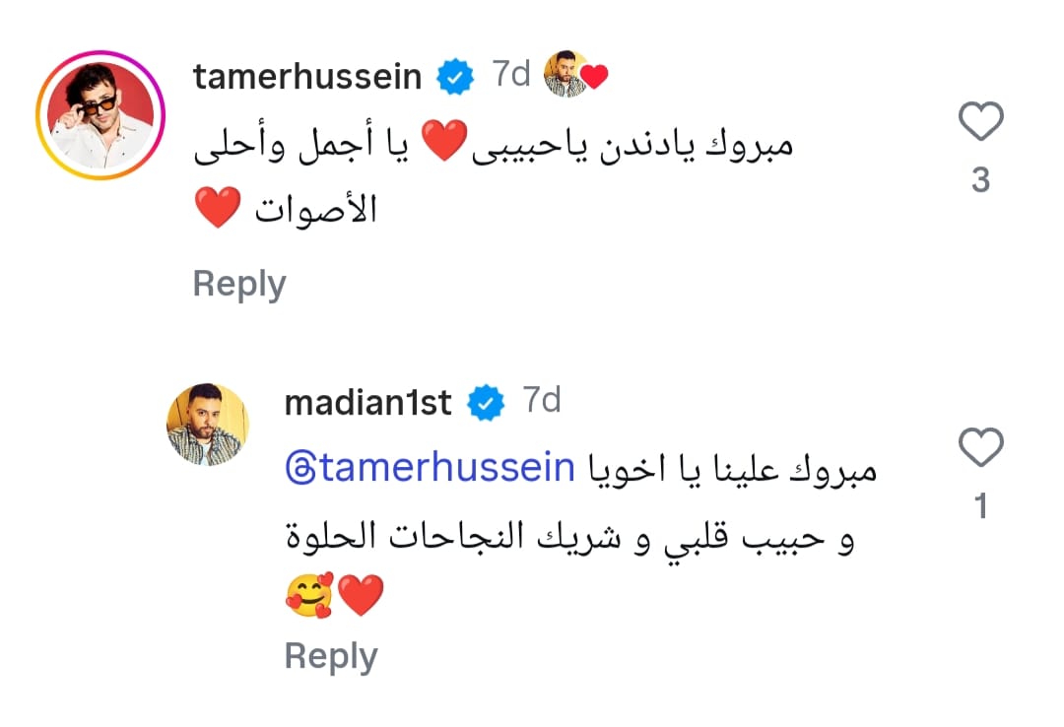Image resolution: width=1064 pixels, height=727 pixels.
Task: Click madian1st's profile picture
Action: pos(208,426)
